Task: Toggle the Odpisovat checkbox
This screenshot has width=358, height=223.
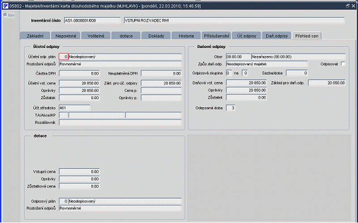Action: (343, 63)
